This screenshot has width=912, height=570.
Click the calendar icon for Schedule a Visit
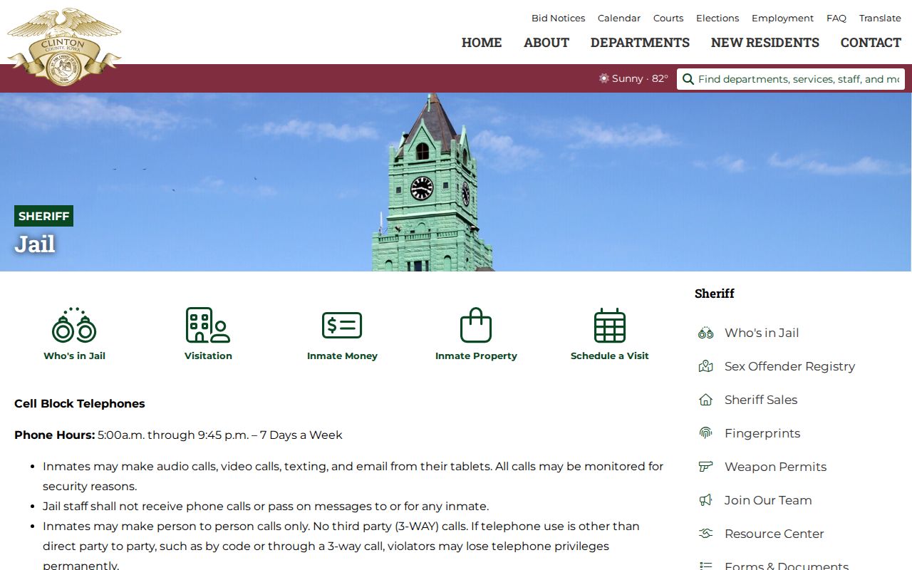tap(610, 326)
